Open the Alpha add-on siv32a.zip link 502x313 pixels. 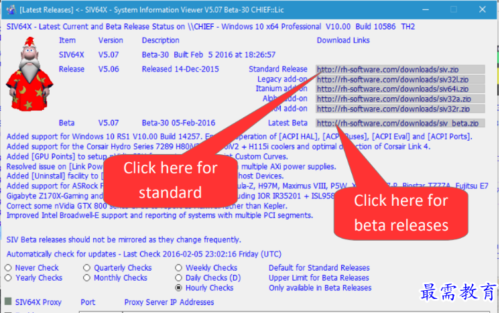(400, 99)
